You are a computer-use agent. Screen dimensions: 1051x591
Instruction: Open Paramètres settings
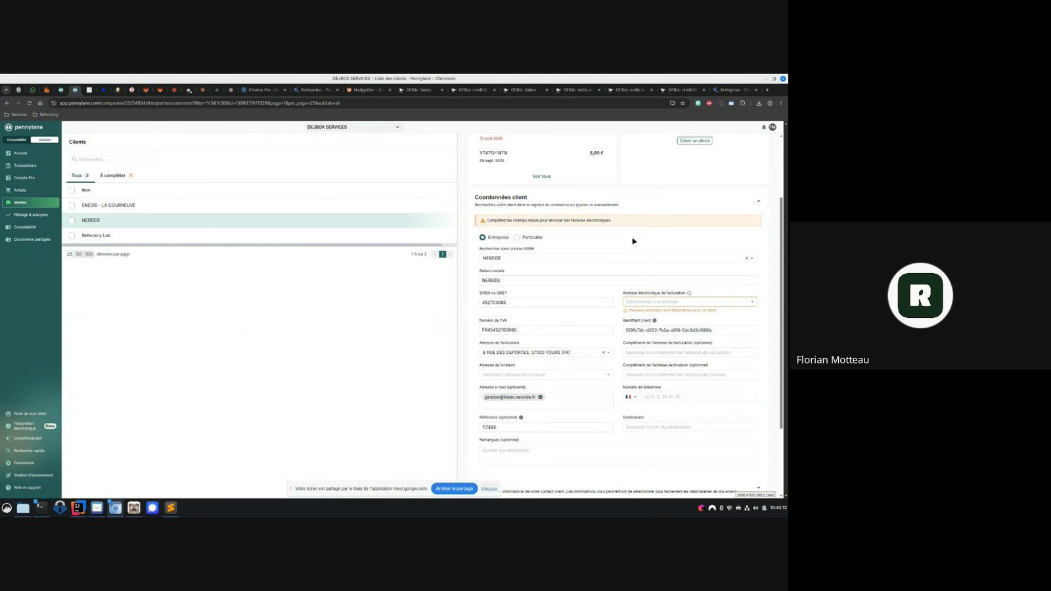click(24, 463)
